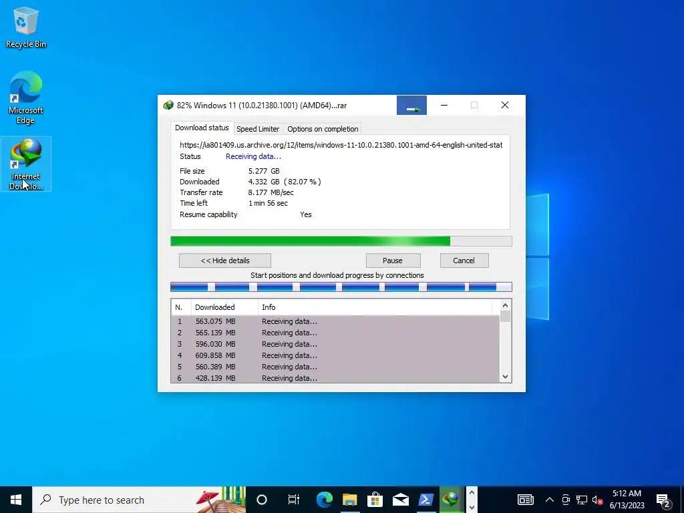Screen dimensions: 684x513
Task: Open the Windows Start menu
Action: (16, 500)
